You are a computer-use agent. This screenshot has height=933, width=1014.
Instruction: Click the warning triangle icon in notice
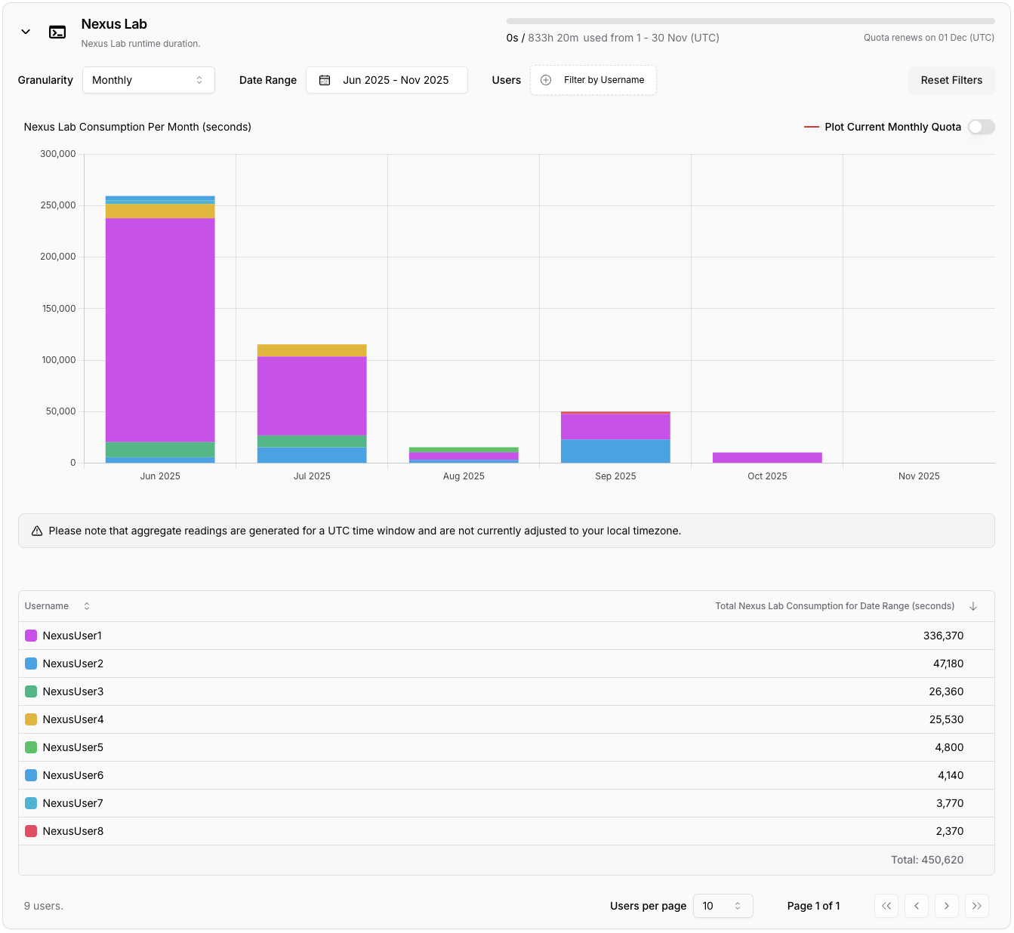(37, 531)
